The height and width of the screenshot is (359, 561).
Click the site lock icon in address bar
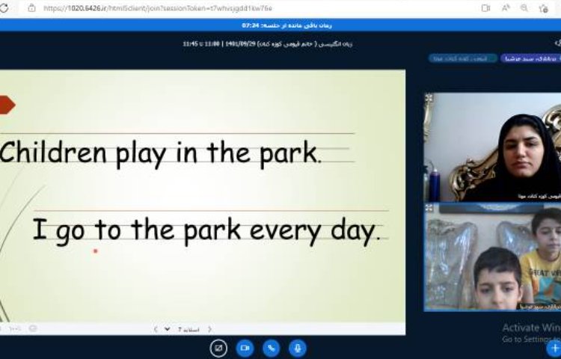(31, 8)
